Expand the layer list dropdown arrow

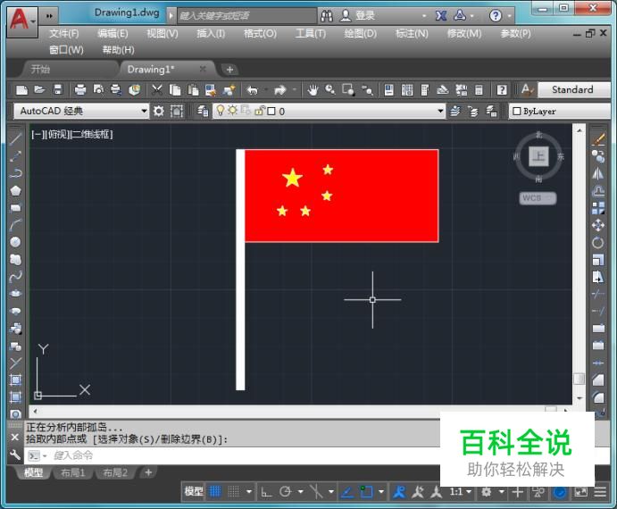(x=440, y=112)
